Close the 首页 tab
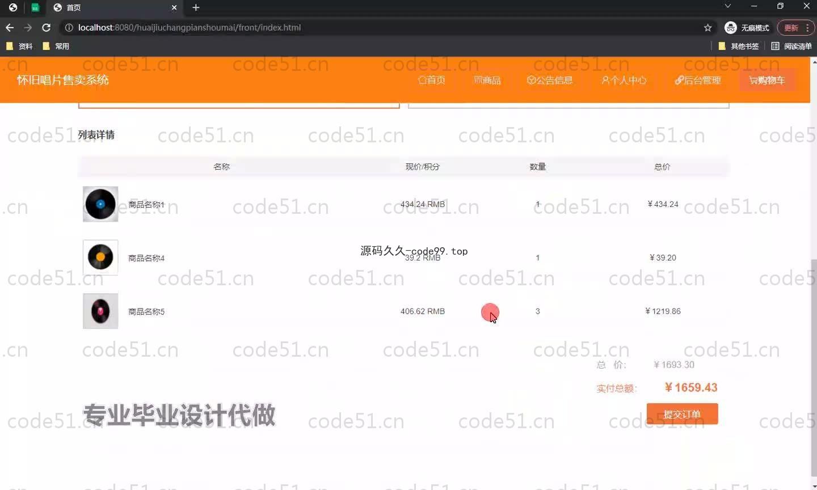Viewport: 817px width, 490px height. pyautogui.click(x=174, y=7)
